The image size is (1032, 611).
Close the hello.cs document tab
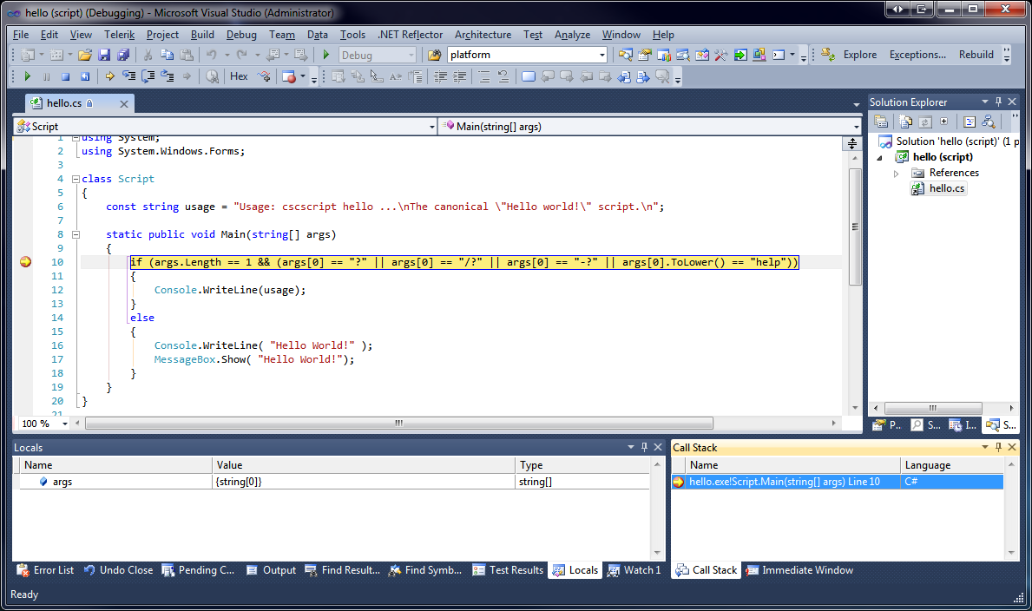click(124, 103)
